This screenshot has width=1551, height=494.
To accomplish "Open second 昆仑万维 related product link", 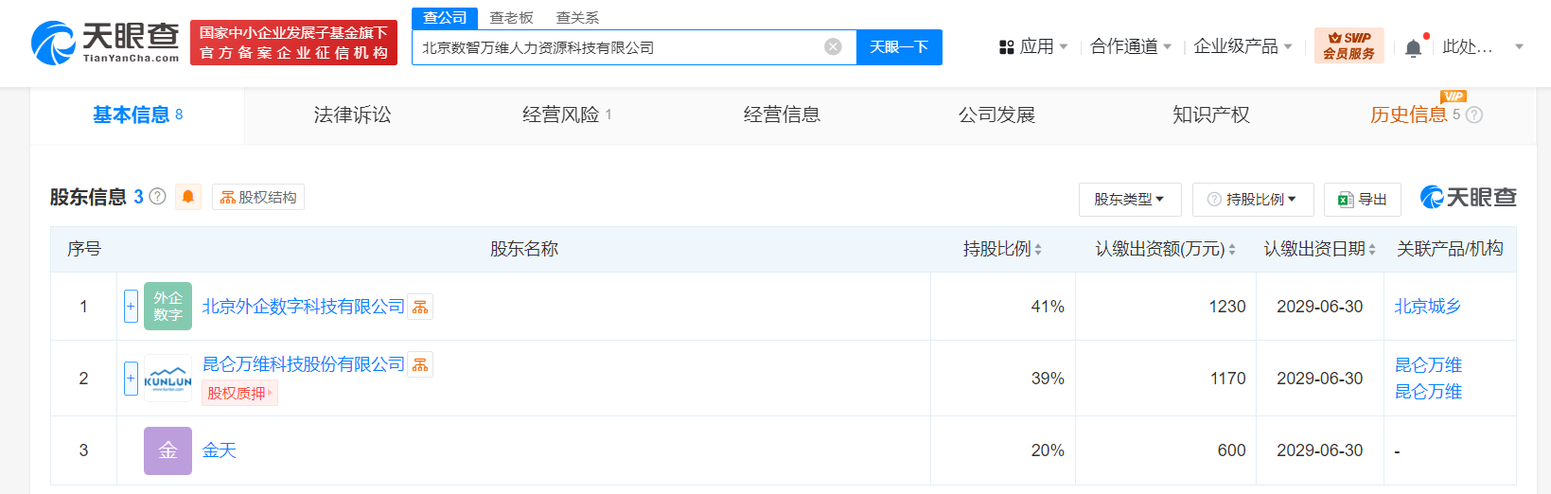I will click(x=1428, y=392).
